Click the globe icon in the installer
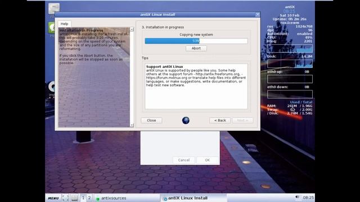 point(186,120)
